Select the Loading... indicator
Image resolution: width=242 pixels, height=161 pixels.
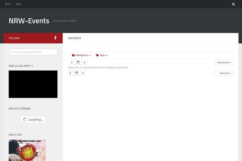pos(33,120)
